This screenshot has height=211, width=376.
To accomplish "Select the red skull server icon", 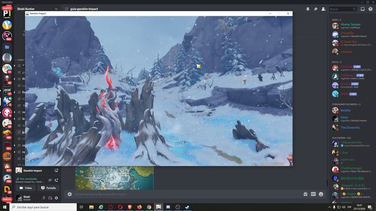I will pyautogui.click(x=7, y=112).
